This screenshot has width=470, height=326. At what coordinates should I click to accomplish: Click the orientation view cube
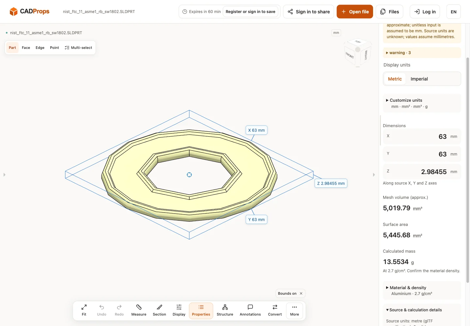point(358,53)
